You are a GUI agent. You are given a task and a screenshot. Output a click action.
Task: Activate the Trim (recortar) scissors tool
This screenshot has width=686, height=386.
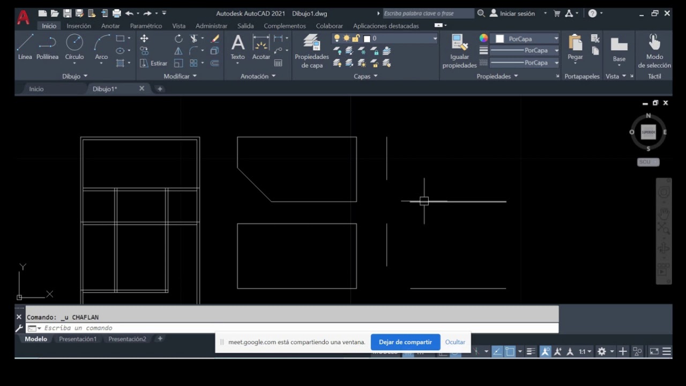tap(193, 39)
